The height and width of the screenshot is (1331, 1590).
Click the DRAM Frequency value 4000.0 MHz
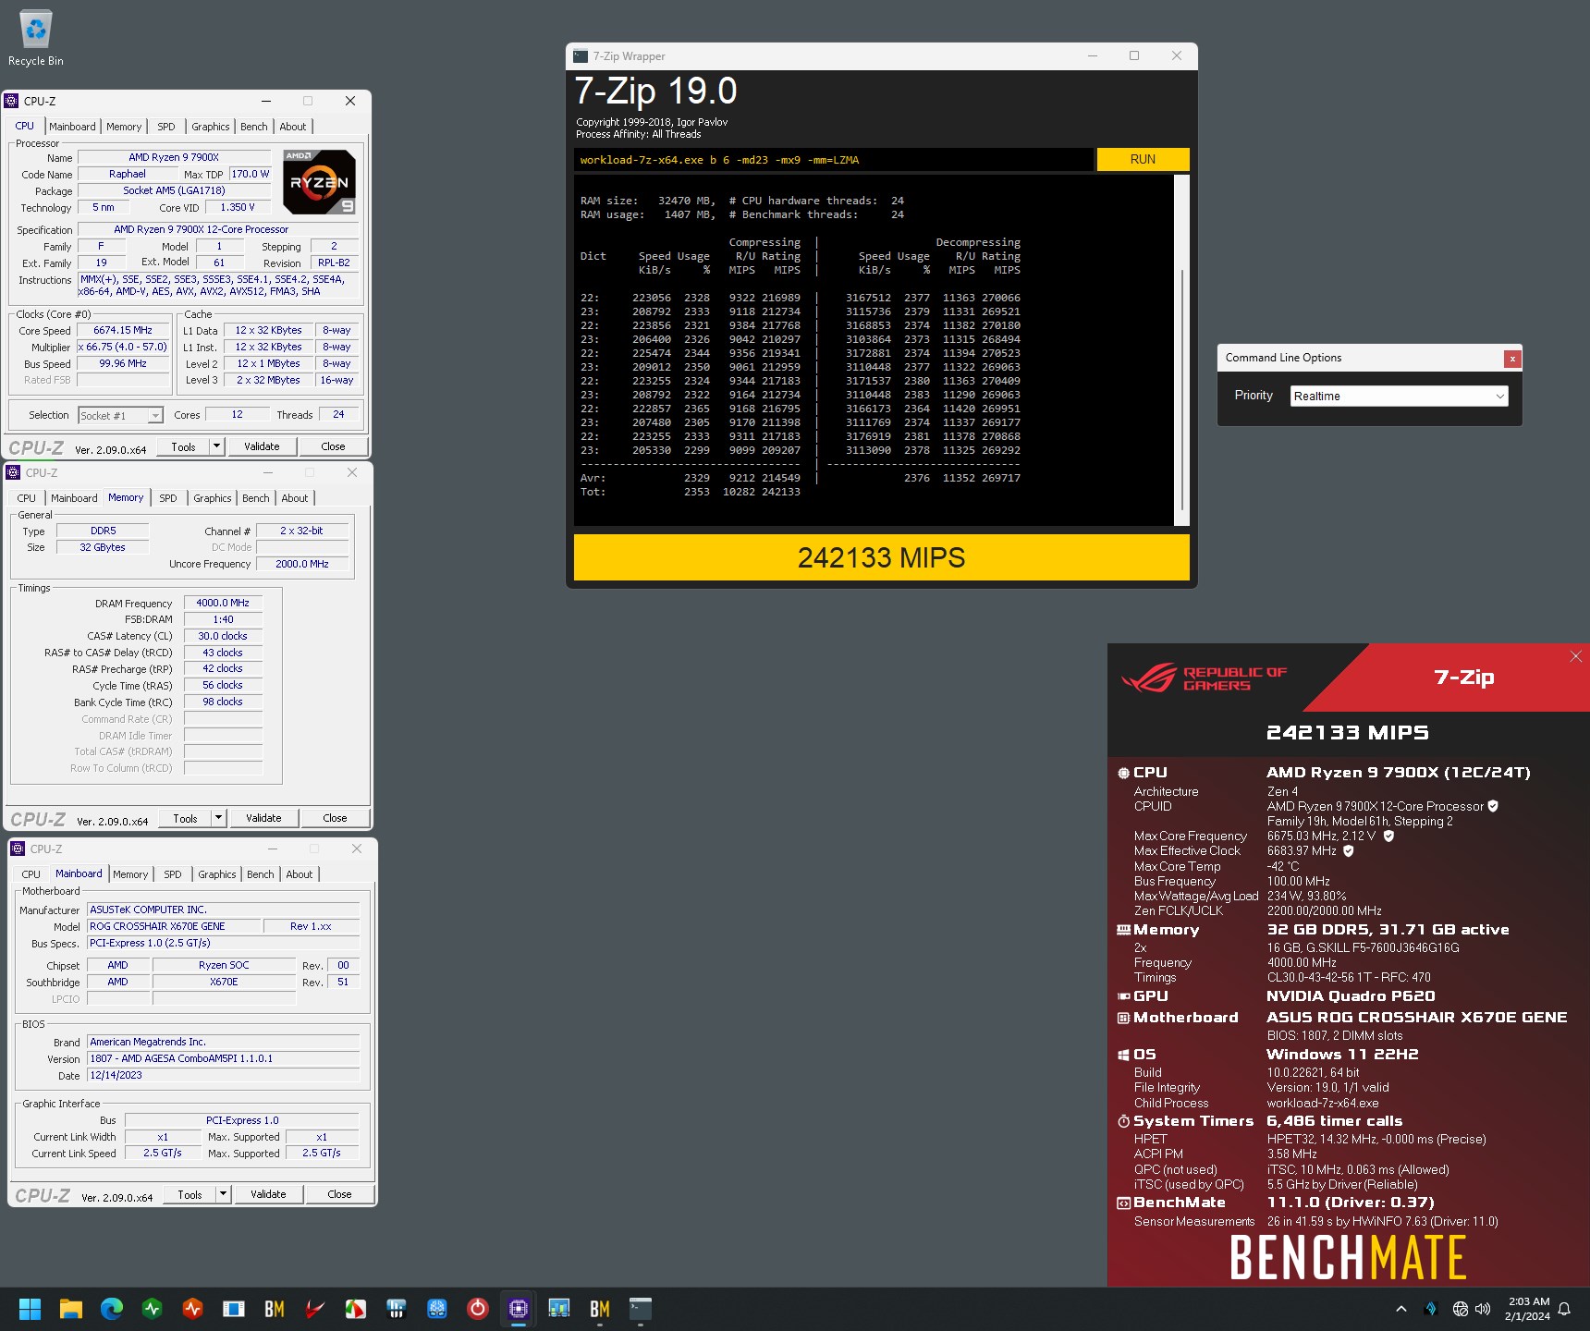(x=223, y=604)
